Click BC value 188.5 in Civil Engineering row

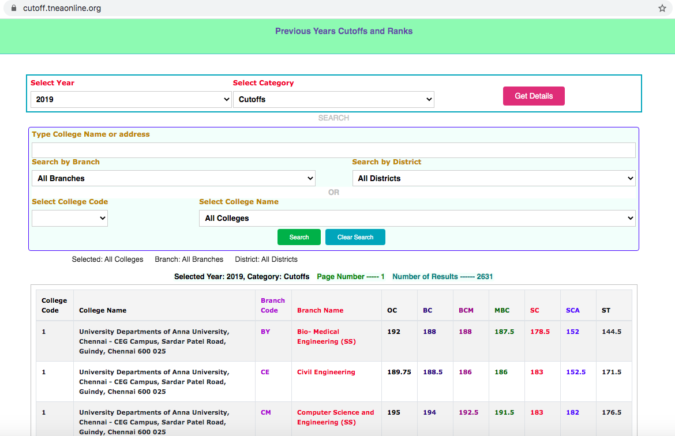[433, 373]
